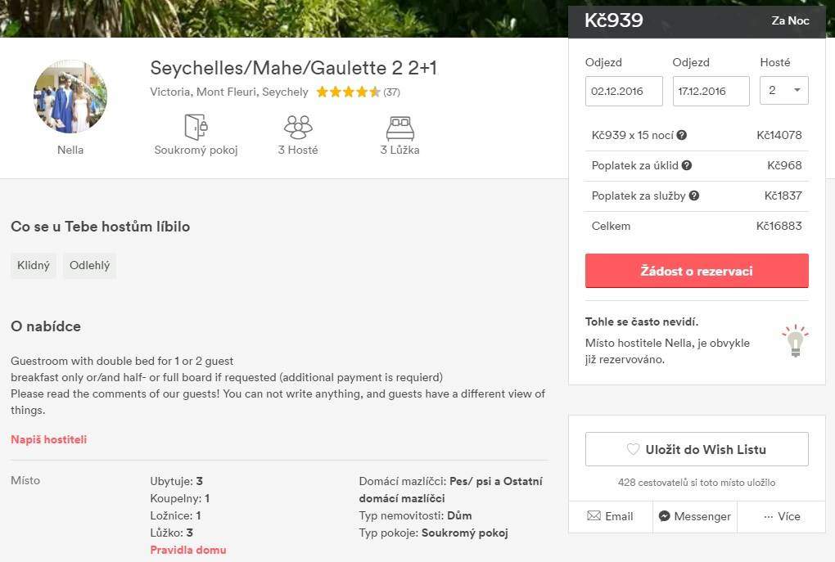The height and width of the screenshot is (562, 835).
Task: Save listing with Uložit do Wish Listu
Action: [x=697, y=449]
